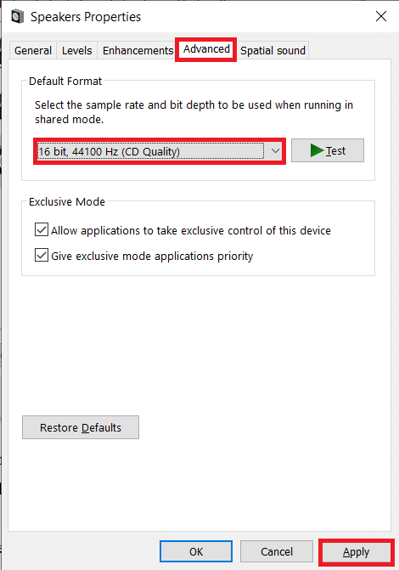This screenshot has height=570, width=399.
Task: Uncheck Give exclusive mode applications priority box
Action: click(x=42, y=255)
